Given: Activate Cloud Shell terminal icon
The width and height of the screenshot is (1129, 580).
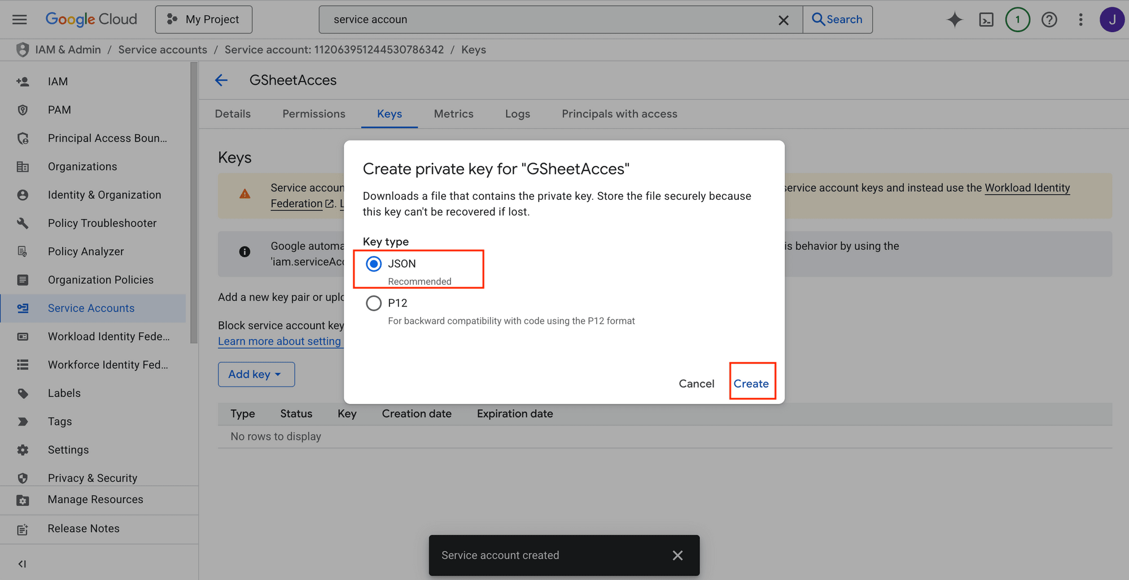Looking at the screenshot, I should pyautogui.click(x=986, y=20).
